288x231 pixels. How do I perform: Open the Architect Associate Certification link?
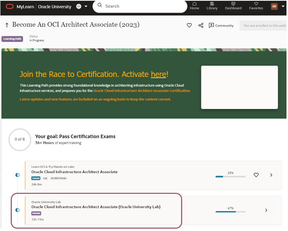[x=142, y=91]
